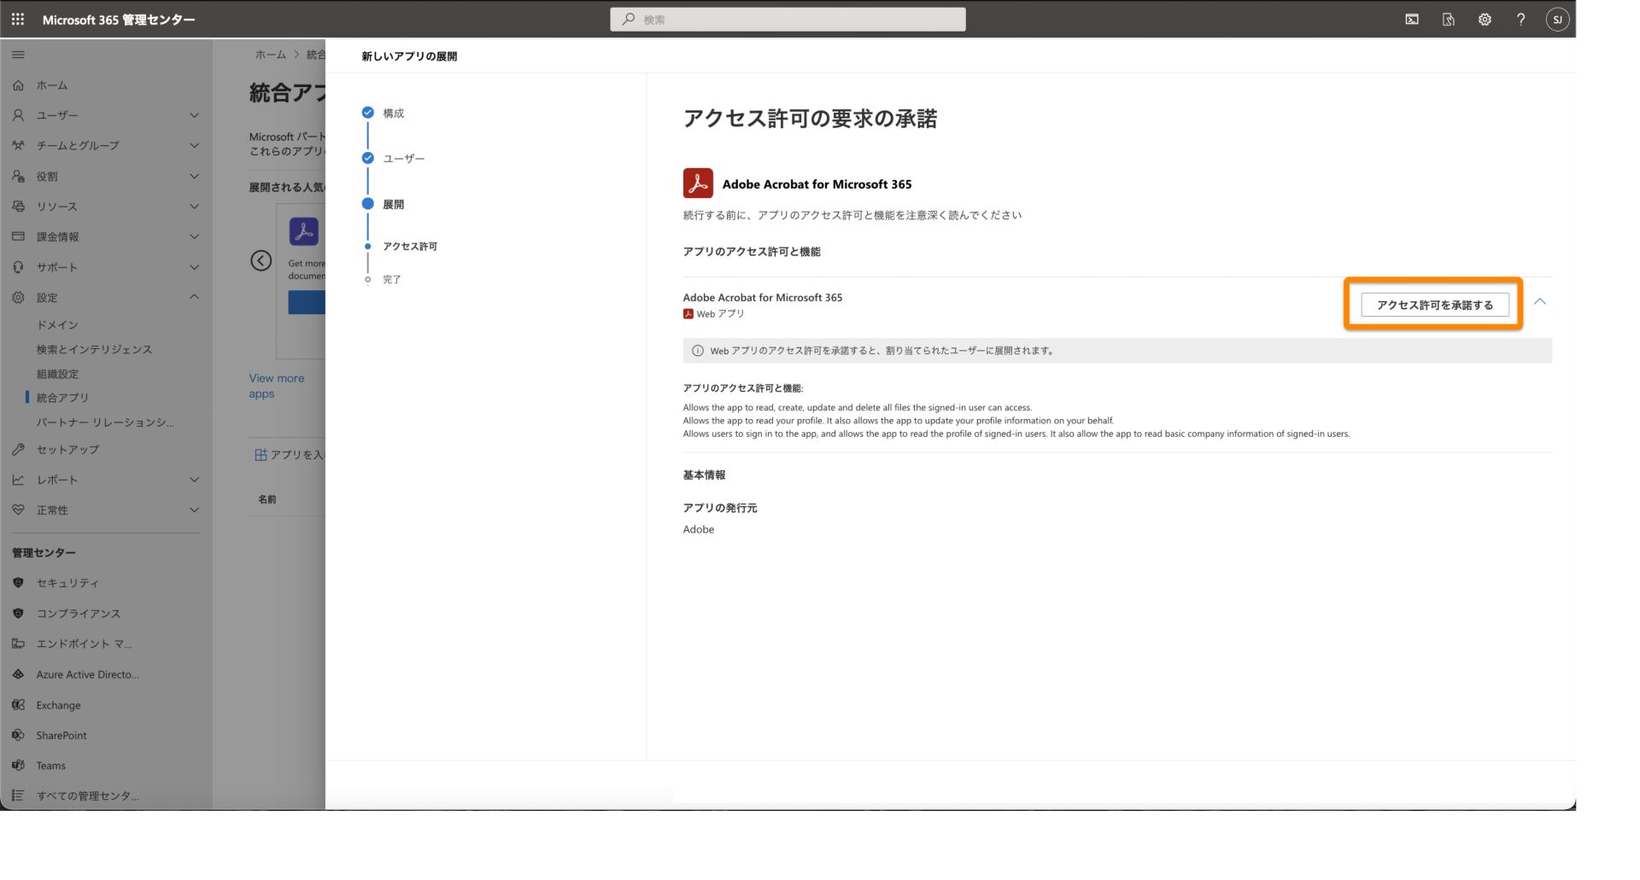Open ドメイン under settings
This screenshot has width=1640, height=880.
pos(57,325)
